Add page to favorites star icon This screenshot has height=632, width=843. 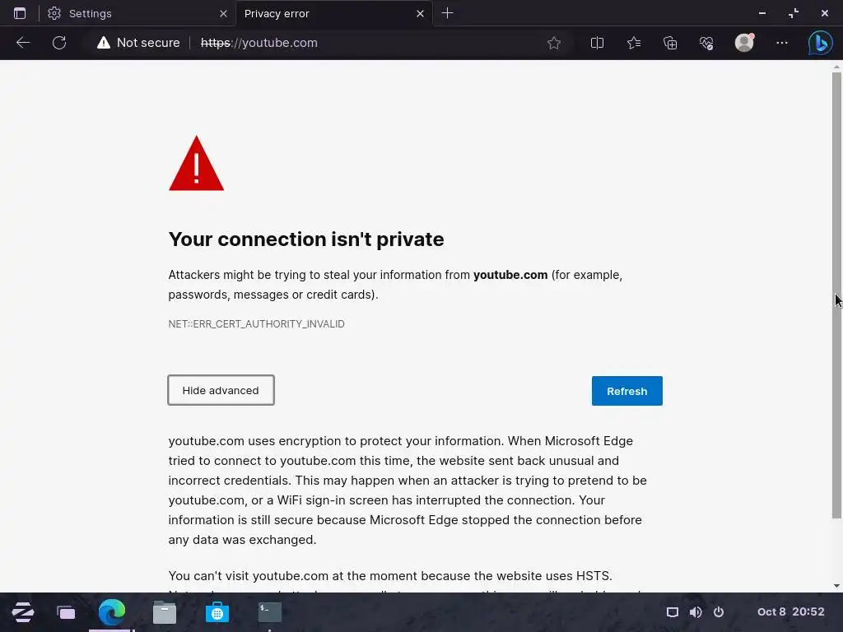(554, 43)
